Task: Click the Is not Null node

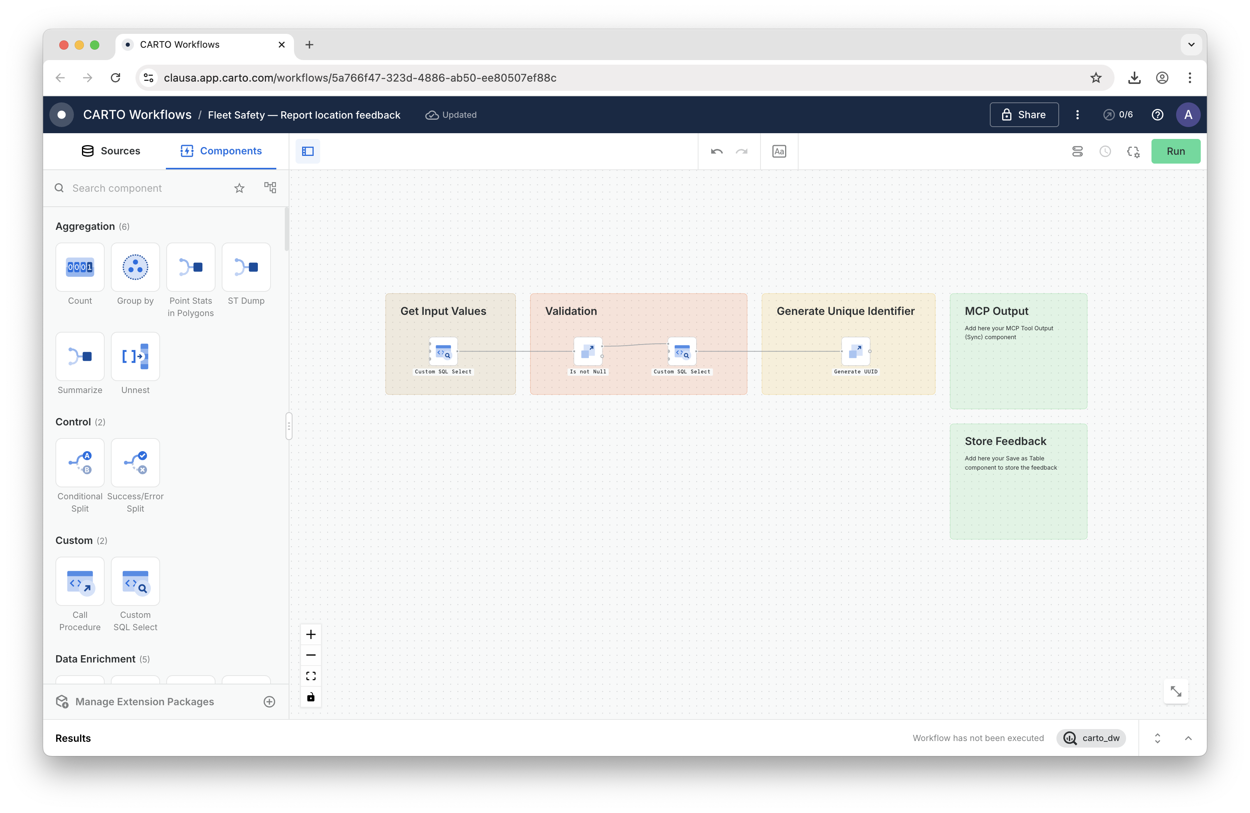Action: (x=588, y=351)
